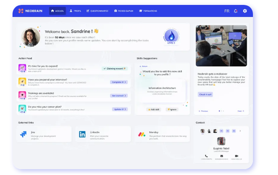Screen dimensions: 278x175
Task: Show more contacts with right chevron
Action: point(240,131)
